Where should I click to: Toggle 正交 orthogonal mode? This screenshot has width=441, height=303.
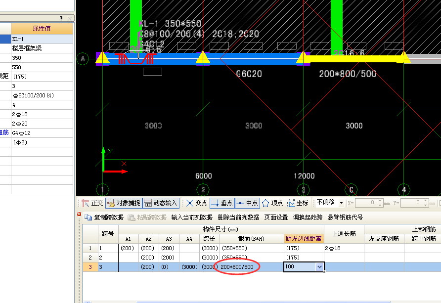[92, 203]
